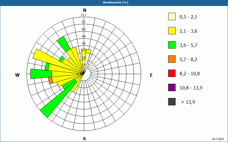228x142 pixels.
Task: Click the 5,6 ring scale value
Action: coord(84,43)
